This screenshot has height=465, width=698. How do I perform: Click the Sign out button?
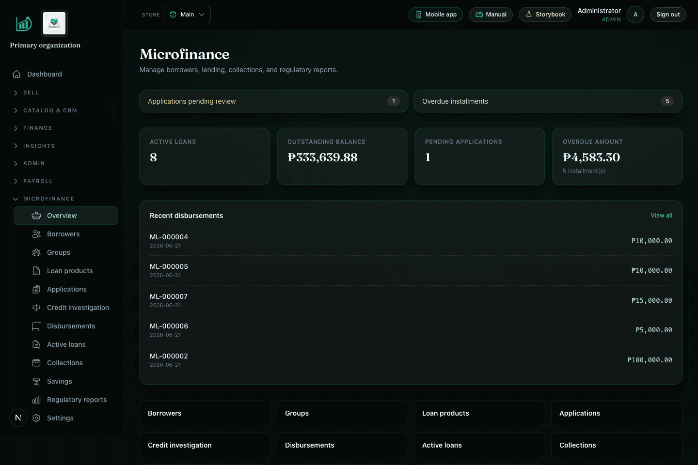pos(668,15)
